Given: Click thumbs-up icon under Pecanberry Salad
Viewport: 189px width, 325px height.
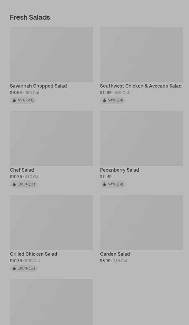Looking at the screenshot, I should [104, 184].
